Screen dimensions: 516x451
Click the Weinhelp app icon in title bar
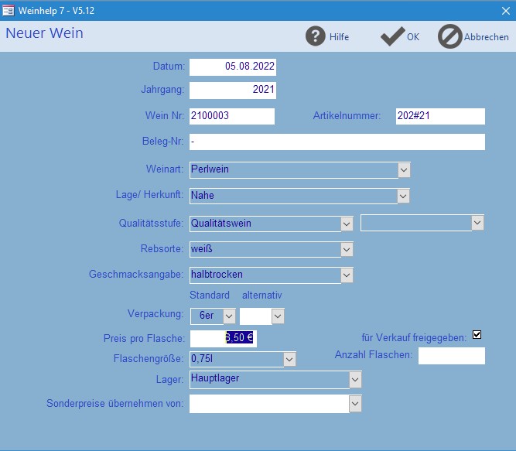(x=9, y=10)
